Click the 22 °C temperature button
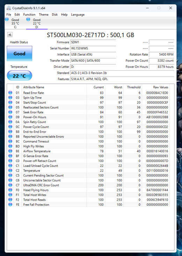182x256 pixels. 20,76
